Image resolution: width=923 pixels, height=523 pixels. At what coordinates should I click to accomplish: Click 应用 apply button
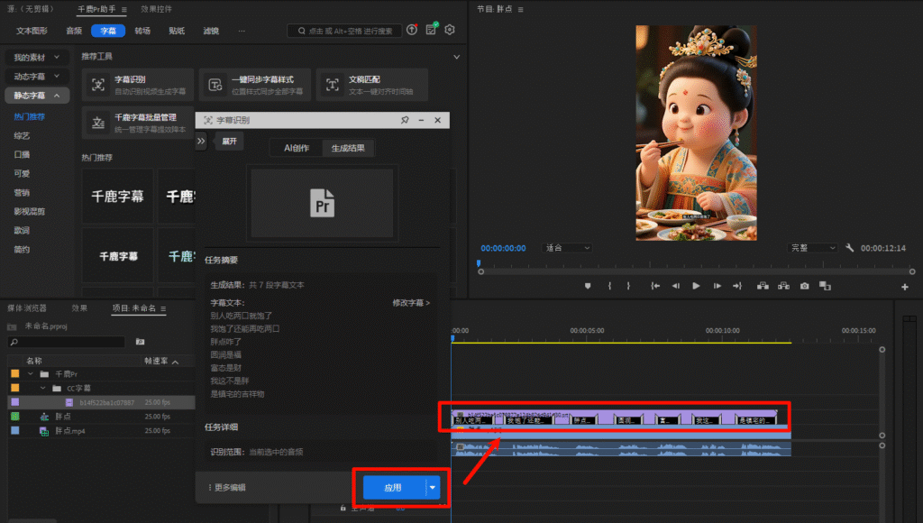[x=393, y=488]
